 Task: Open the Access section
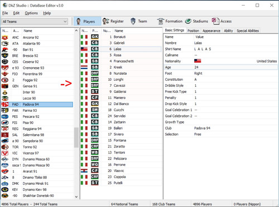coord(222,21)
